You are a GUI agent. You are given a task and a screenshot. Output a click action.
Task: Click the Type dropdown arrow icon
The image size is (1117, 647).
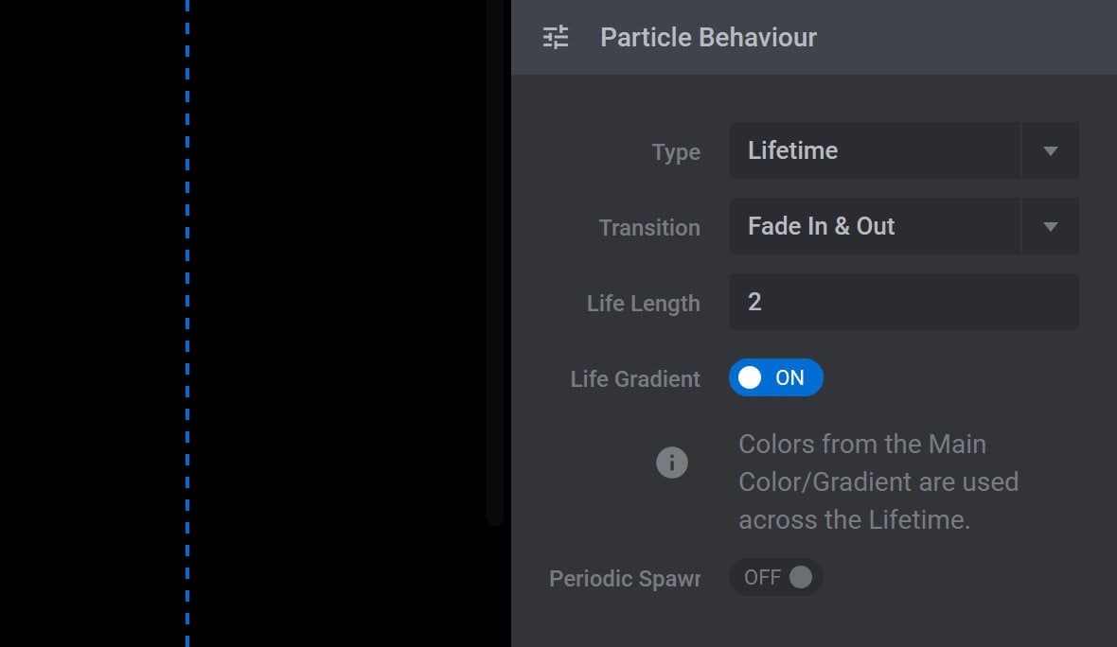click(1050, 151)
